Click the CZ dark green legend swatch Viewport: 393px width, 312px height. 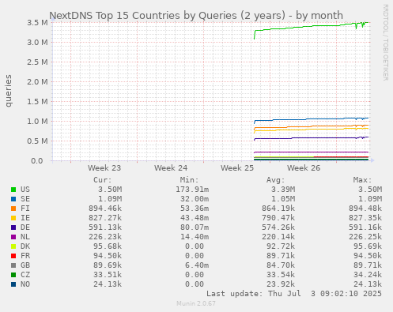[13, 275]
